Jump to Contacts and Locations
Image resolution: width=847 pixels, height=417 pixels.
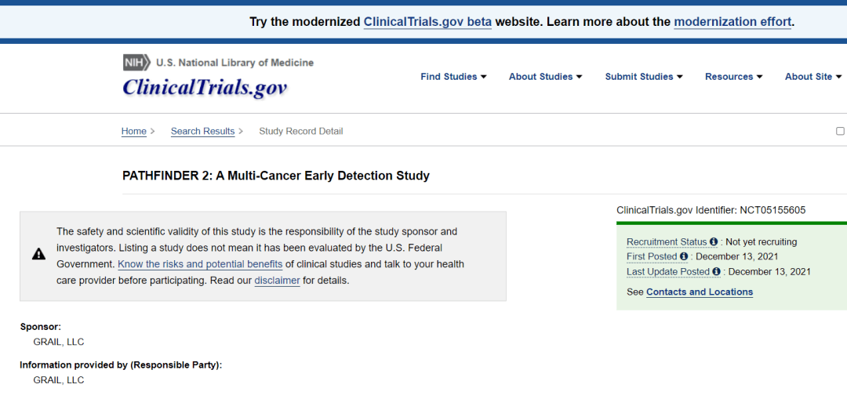point(700,292)
